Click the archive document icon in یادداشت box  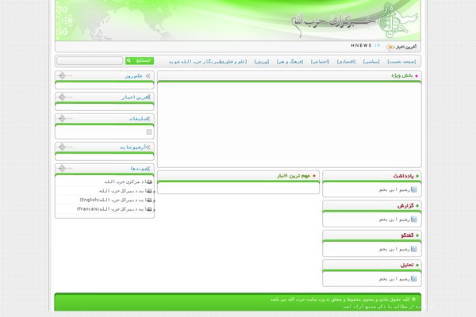click(414, 189)
